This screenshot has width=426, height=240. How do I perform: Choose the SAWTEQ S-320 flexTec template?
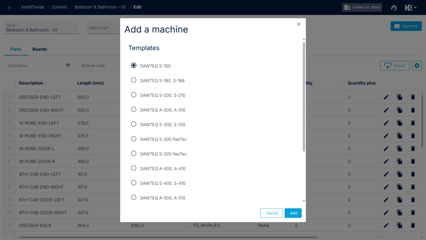[134, 153]
